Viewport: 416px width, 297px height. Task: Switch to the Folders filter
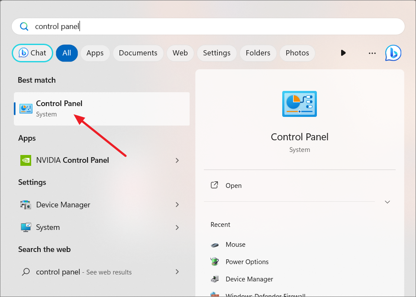click(258, 53)
